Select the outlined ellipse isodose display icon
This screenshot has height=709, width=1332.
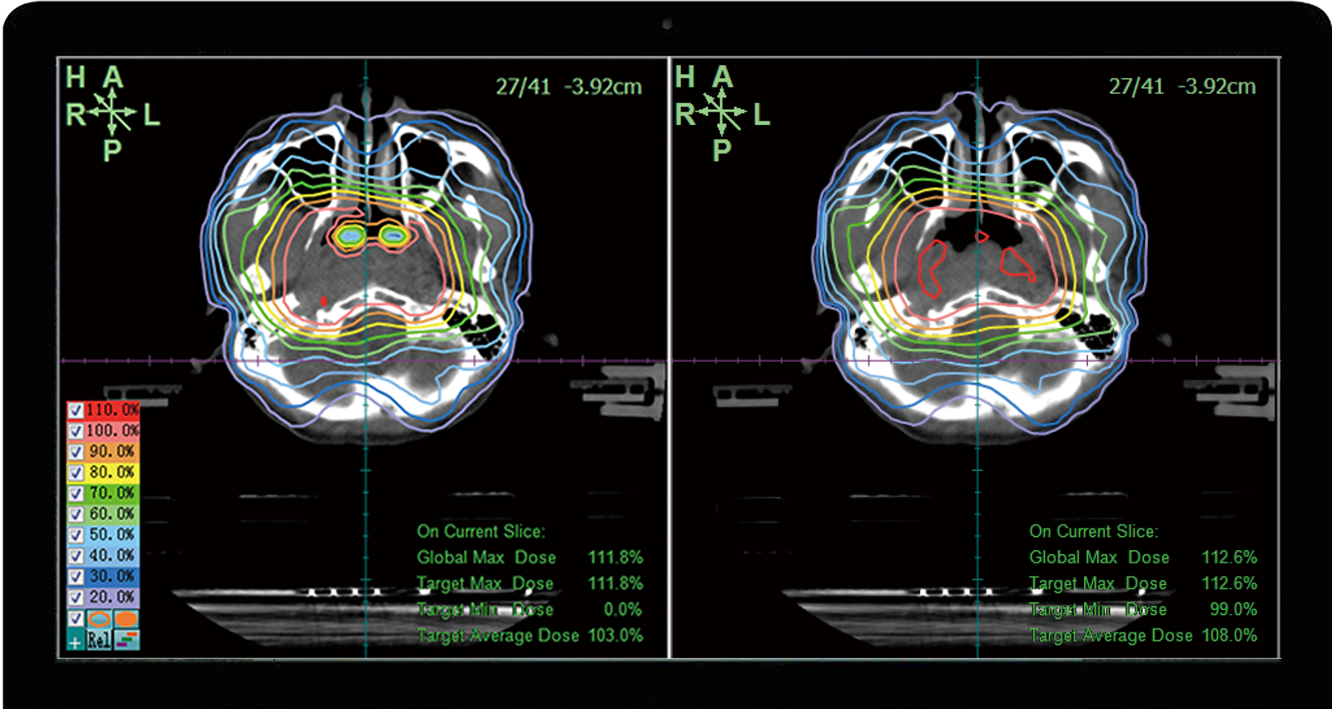tap(99, 619)
